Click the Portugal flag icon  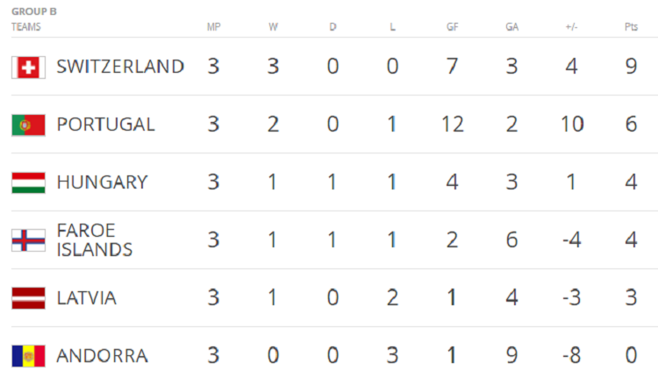[x=29, y=125]
